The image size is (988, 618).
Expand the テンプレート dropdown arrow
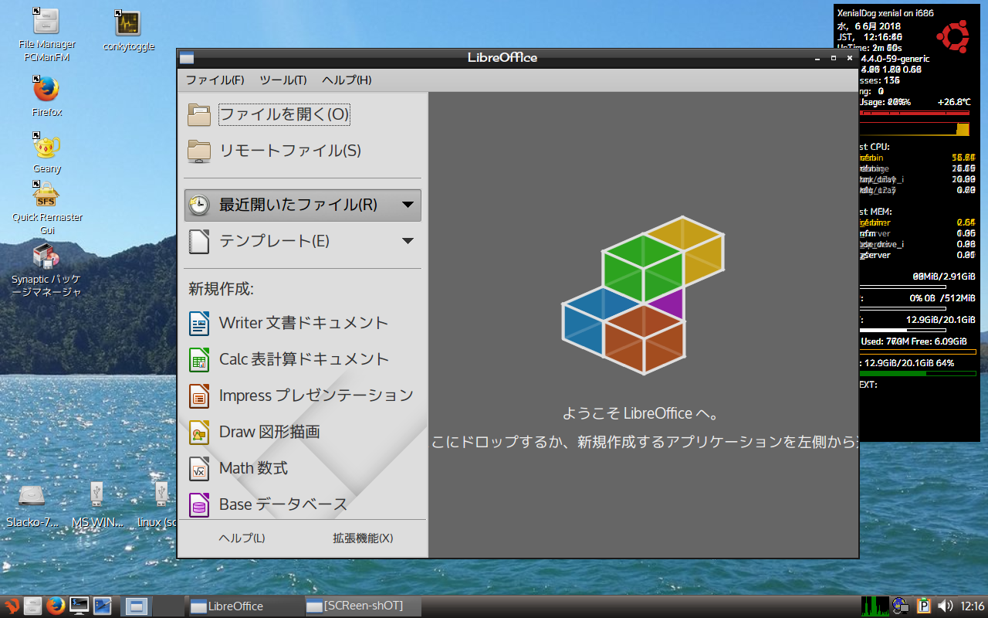pos(408,242)
